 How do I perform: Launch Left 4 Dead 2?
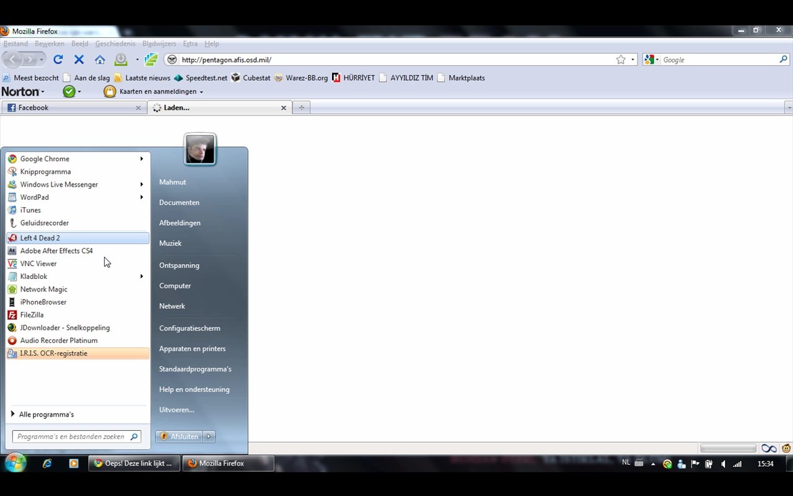tap(77, 238)
